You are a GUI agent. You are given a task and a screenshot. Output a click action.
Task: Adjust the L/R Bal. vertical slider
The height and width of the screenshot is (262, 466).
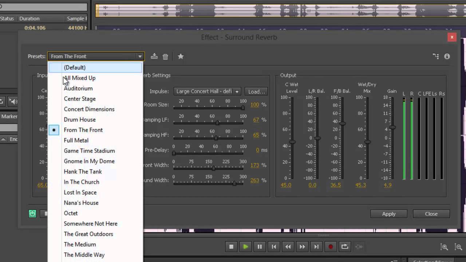click(x=317, y=138)
